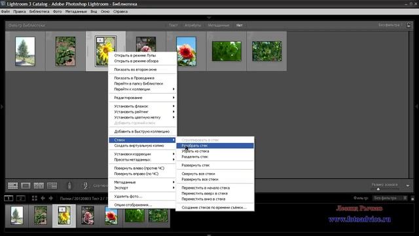Choose 'Переместить вниз в стеке'
The image size is (419, 236).
(215, 199)
